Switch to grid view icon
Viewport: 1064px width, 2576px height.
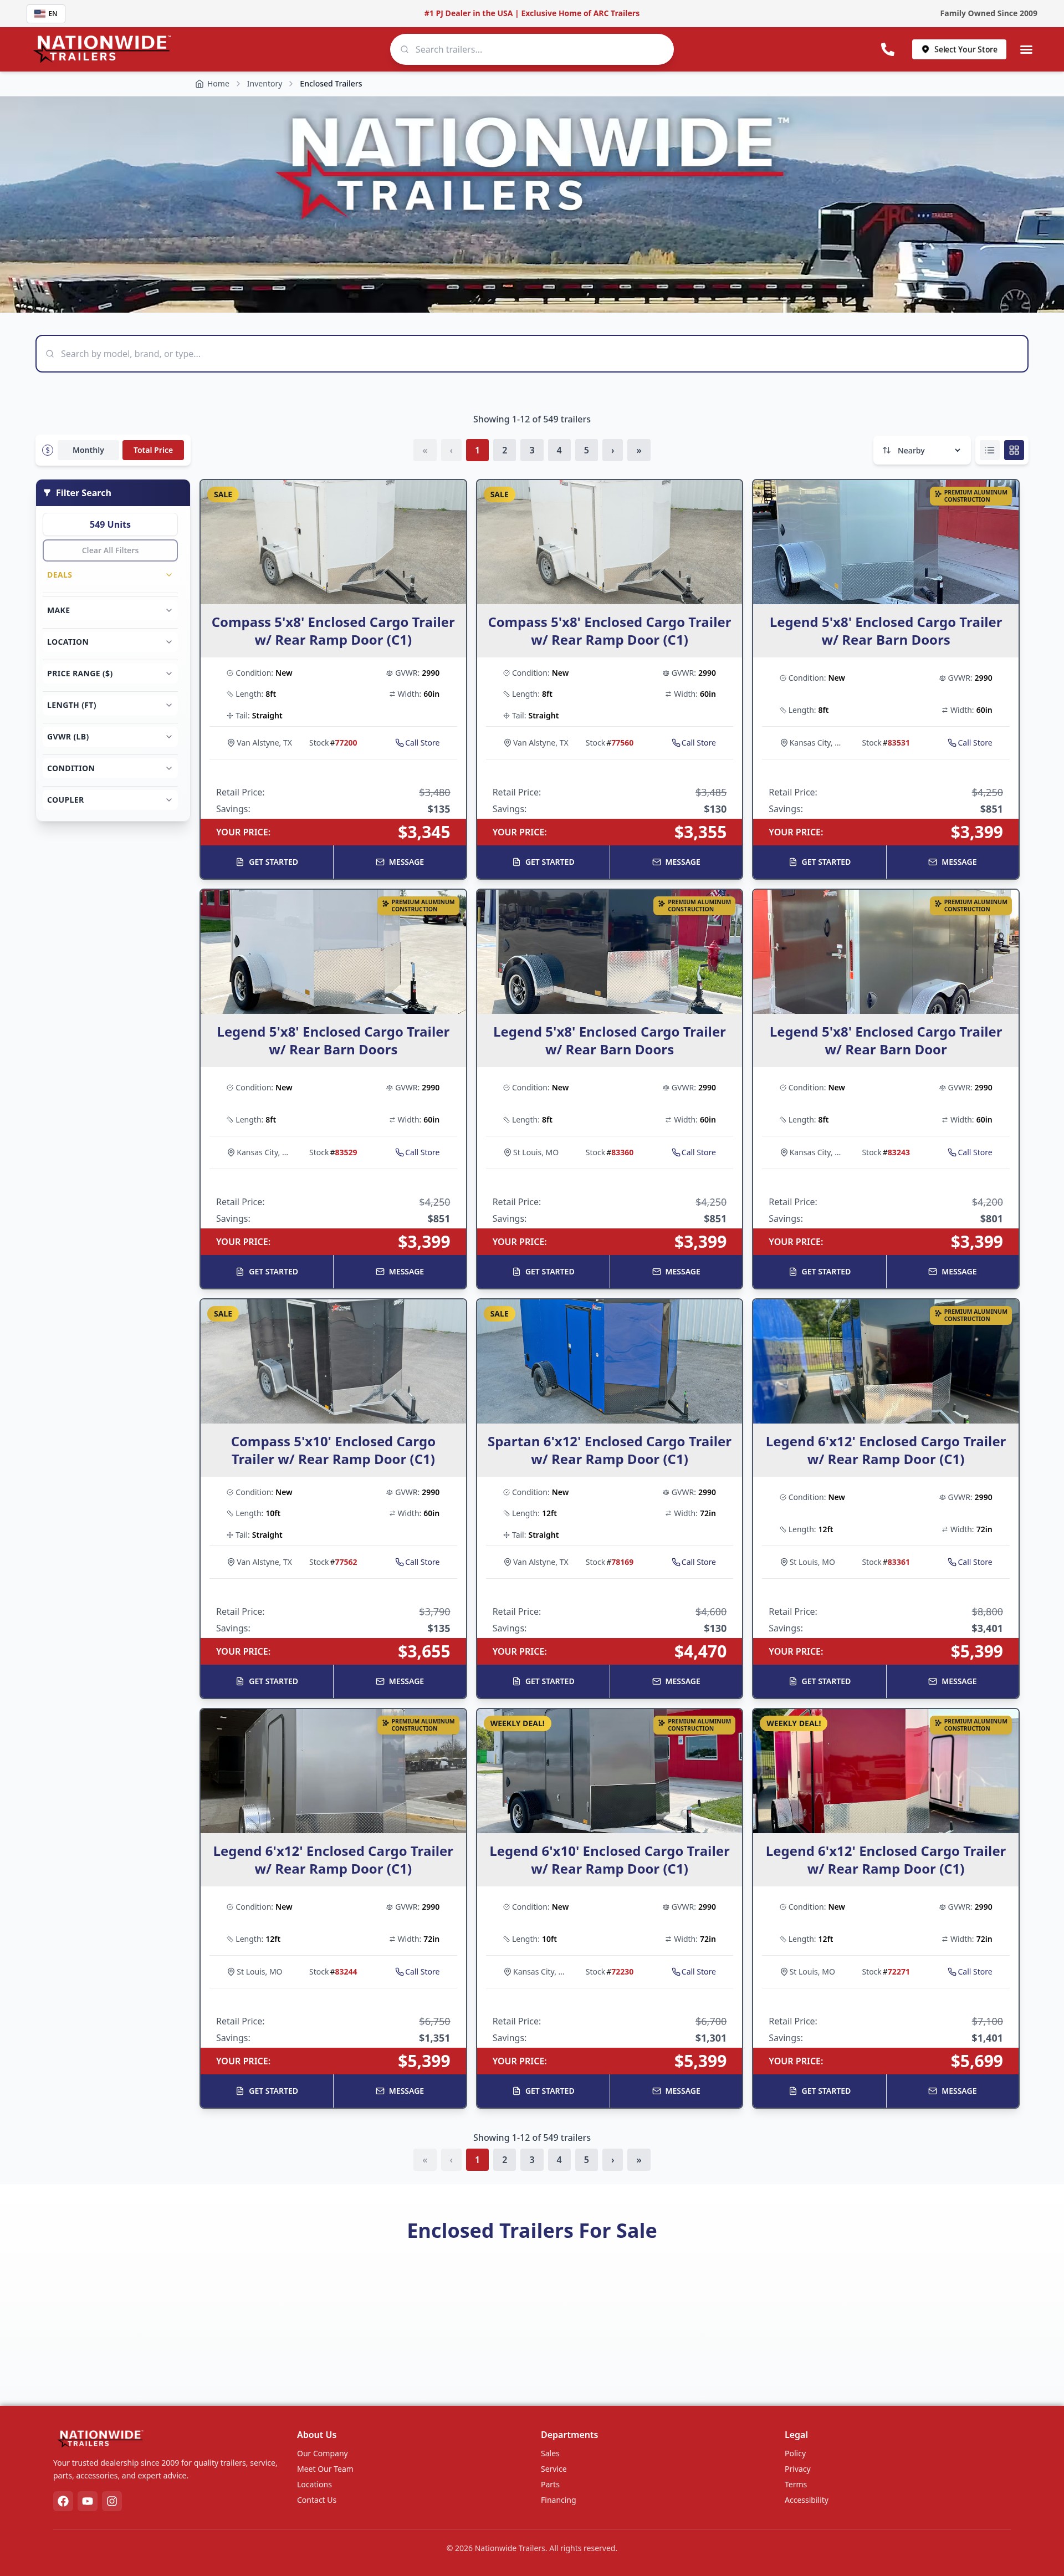click(1014, 450)
